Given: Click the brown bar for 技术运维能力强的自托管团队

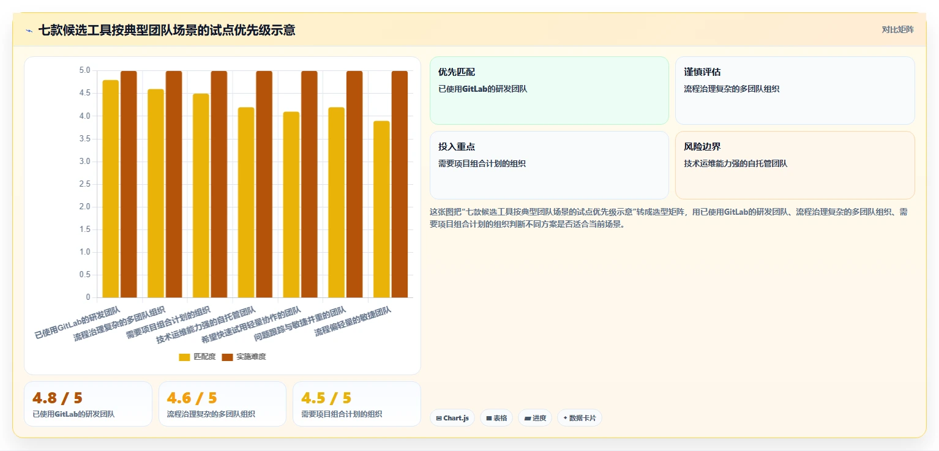Looking at the screenshot, I should pyautogui.click(x=264, y=184).
